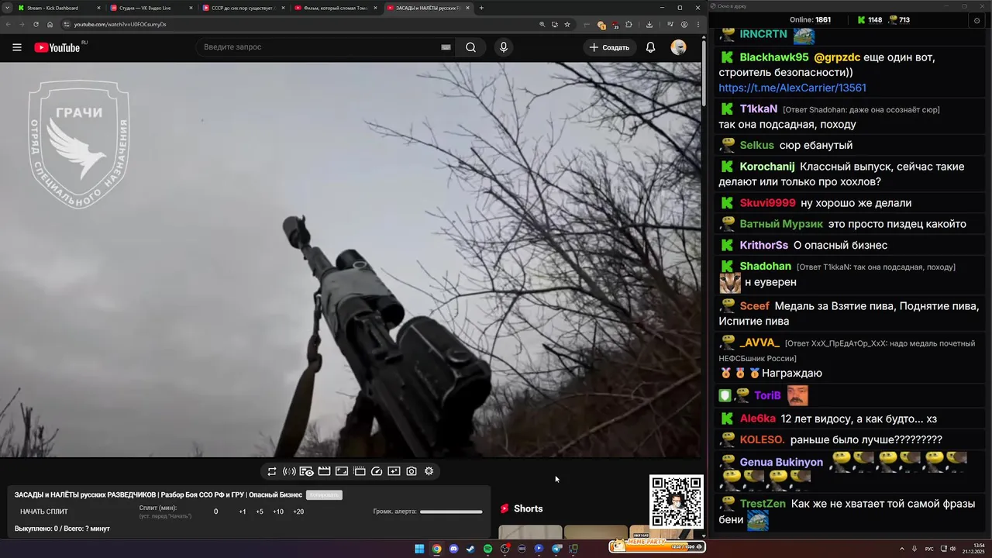992x558 pixels.
Task: Open the on-screen keyboard icon in search box
Action: (x=446, y=47)
